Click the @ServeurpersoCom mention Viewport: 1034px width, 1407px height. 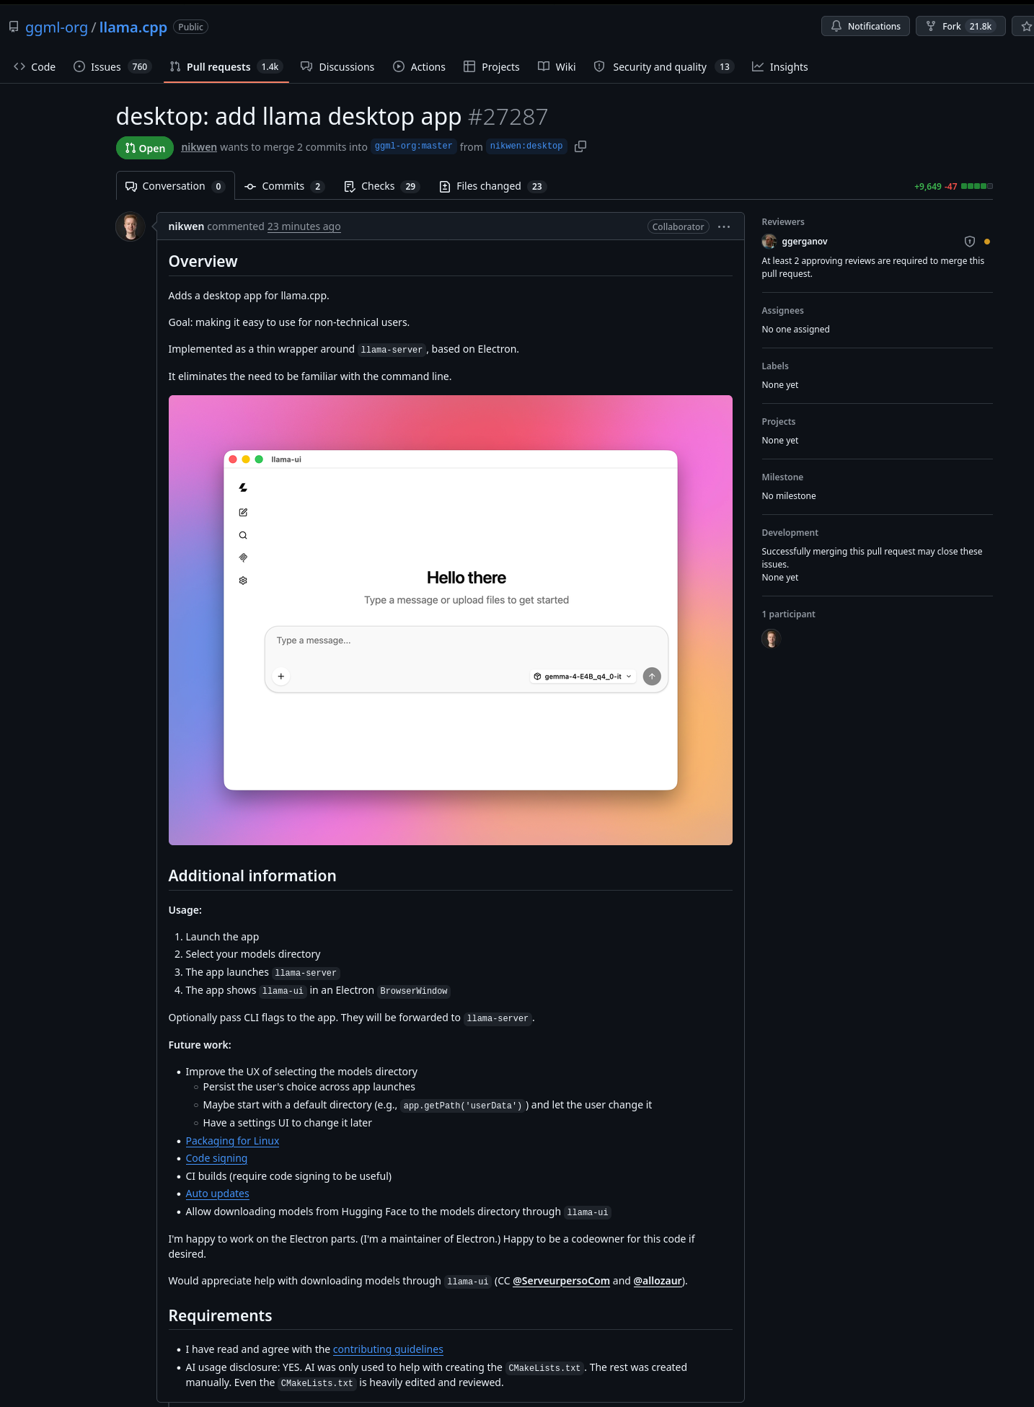coord(561,1281)
